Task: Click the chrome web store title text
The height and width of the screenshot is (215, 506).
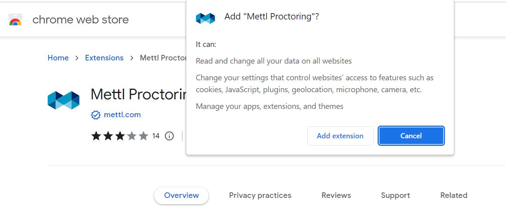Action: [x=81, y=19]
